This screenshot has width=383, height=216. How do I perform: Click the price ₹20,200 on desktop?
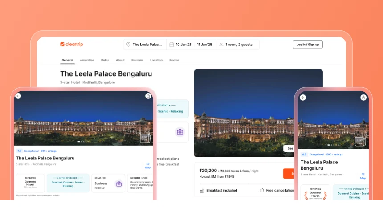coord(208,171)
